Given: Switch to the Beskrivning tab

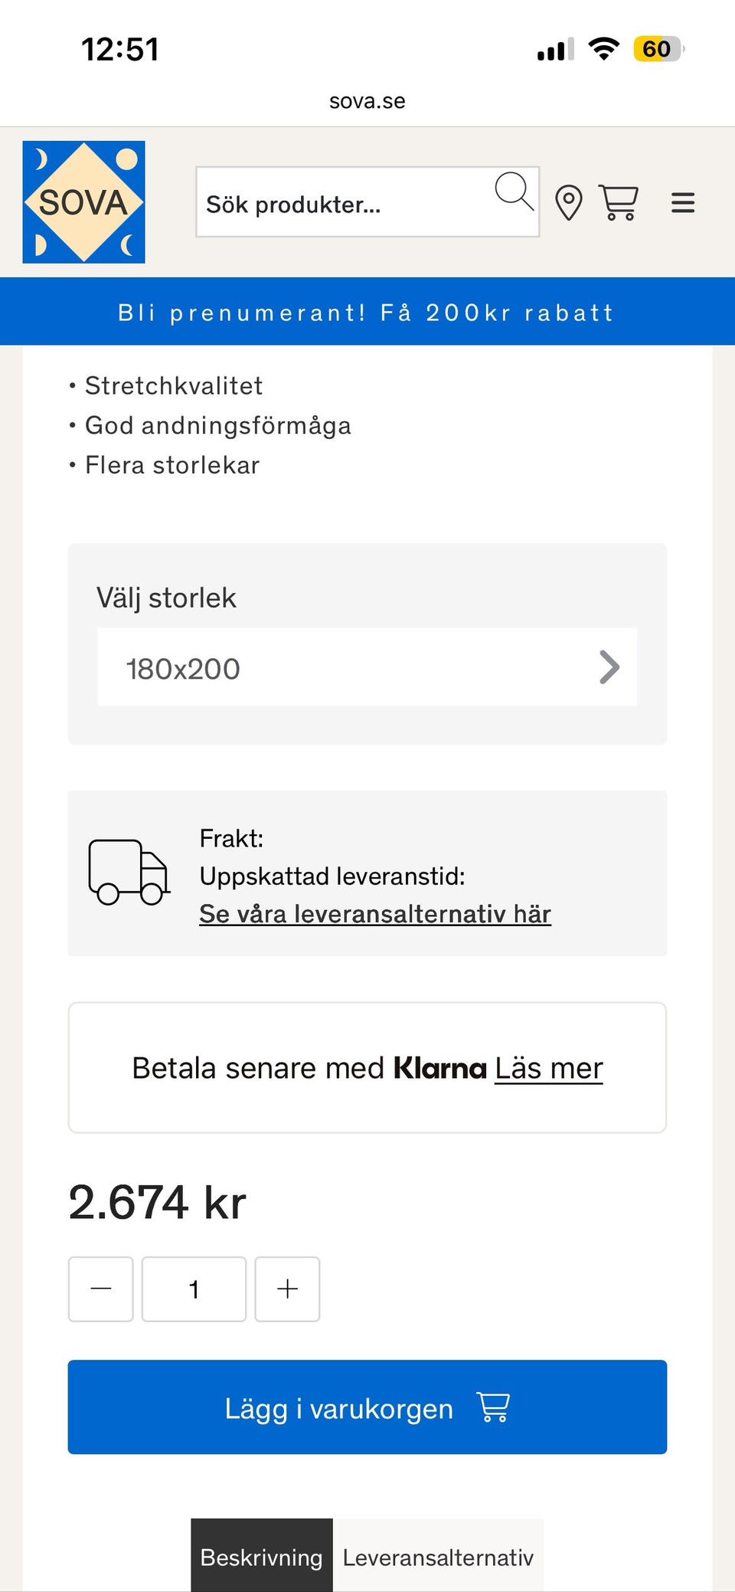Looking at the screenshot, I should 261,1557.
